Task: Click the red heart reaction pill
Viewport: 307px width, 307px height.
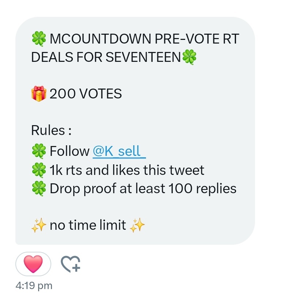Action: [x=33, y=264]
